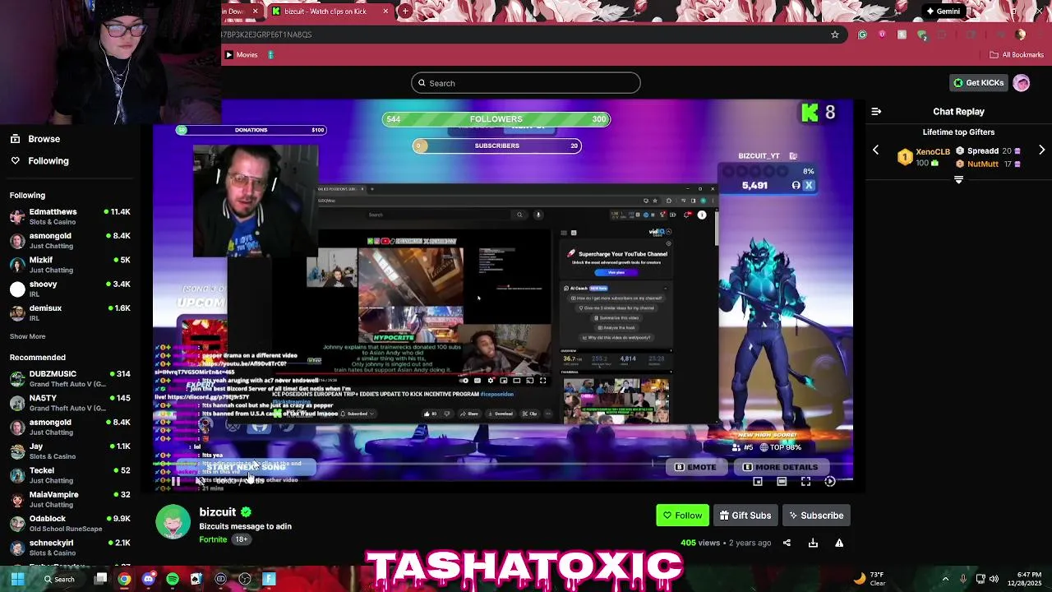Open Spotify from the taskbar
Viewport: 1052px width, 592px height.
coord(173,579)
